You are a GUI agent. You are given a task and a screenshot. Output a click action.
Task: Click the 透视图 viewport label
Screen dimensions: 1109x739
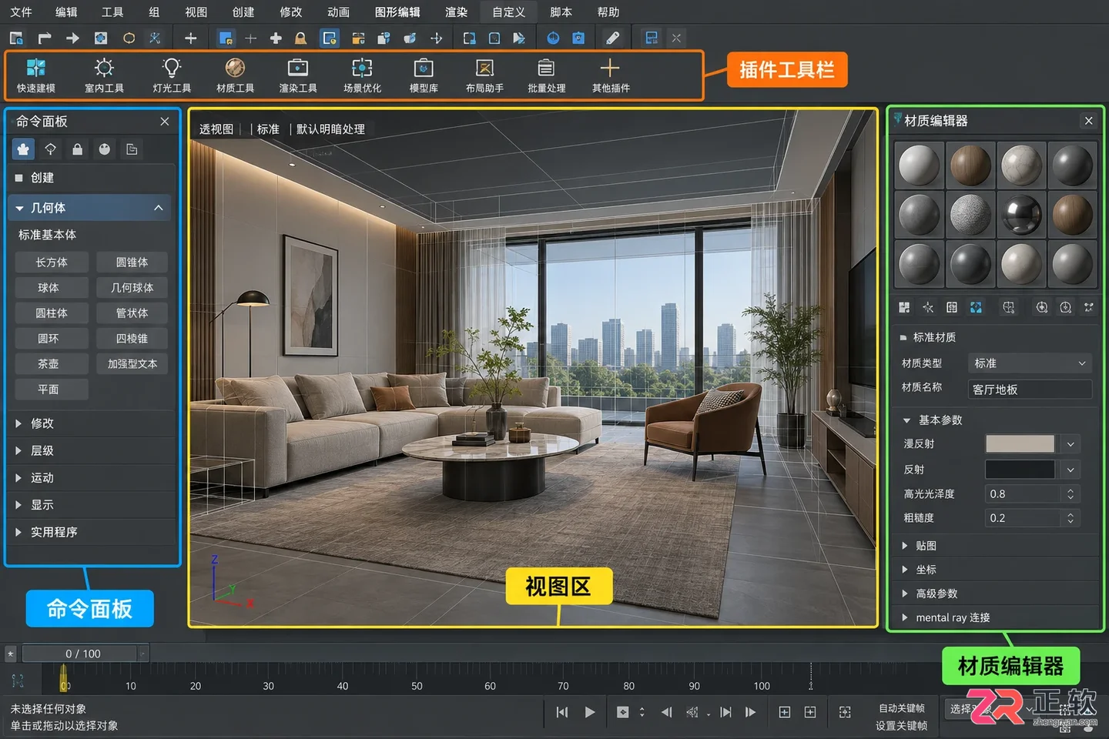(x=216, y=129)
